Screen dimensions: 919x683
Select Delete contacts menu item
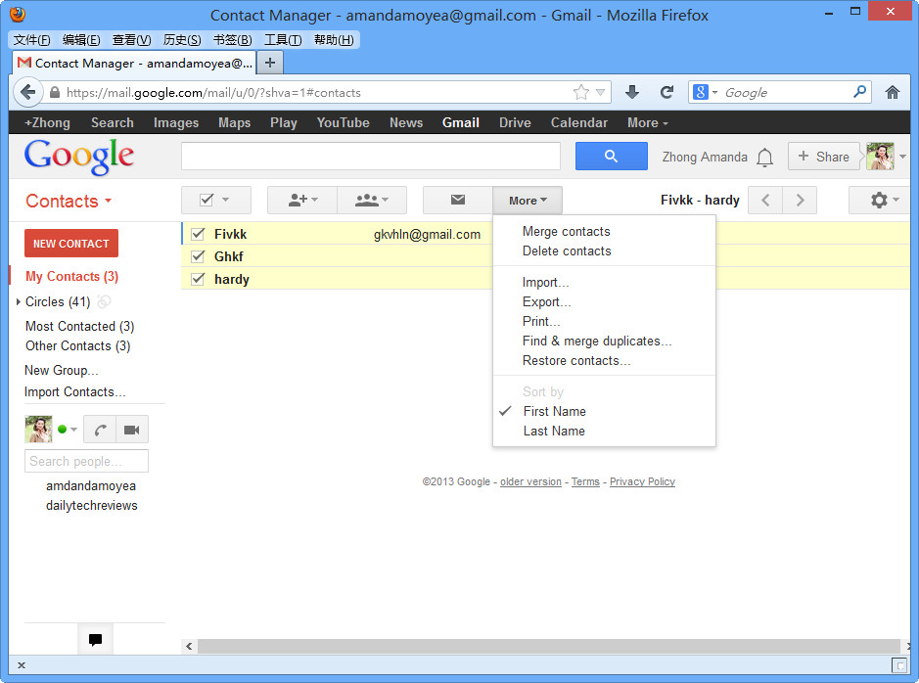coord(567,251)
